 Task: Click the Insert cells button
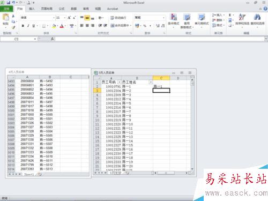click(x=218, y=15)
